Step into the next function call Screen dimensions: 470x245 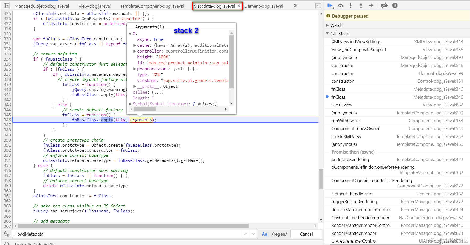pos(351,6)
